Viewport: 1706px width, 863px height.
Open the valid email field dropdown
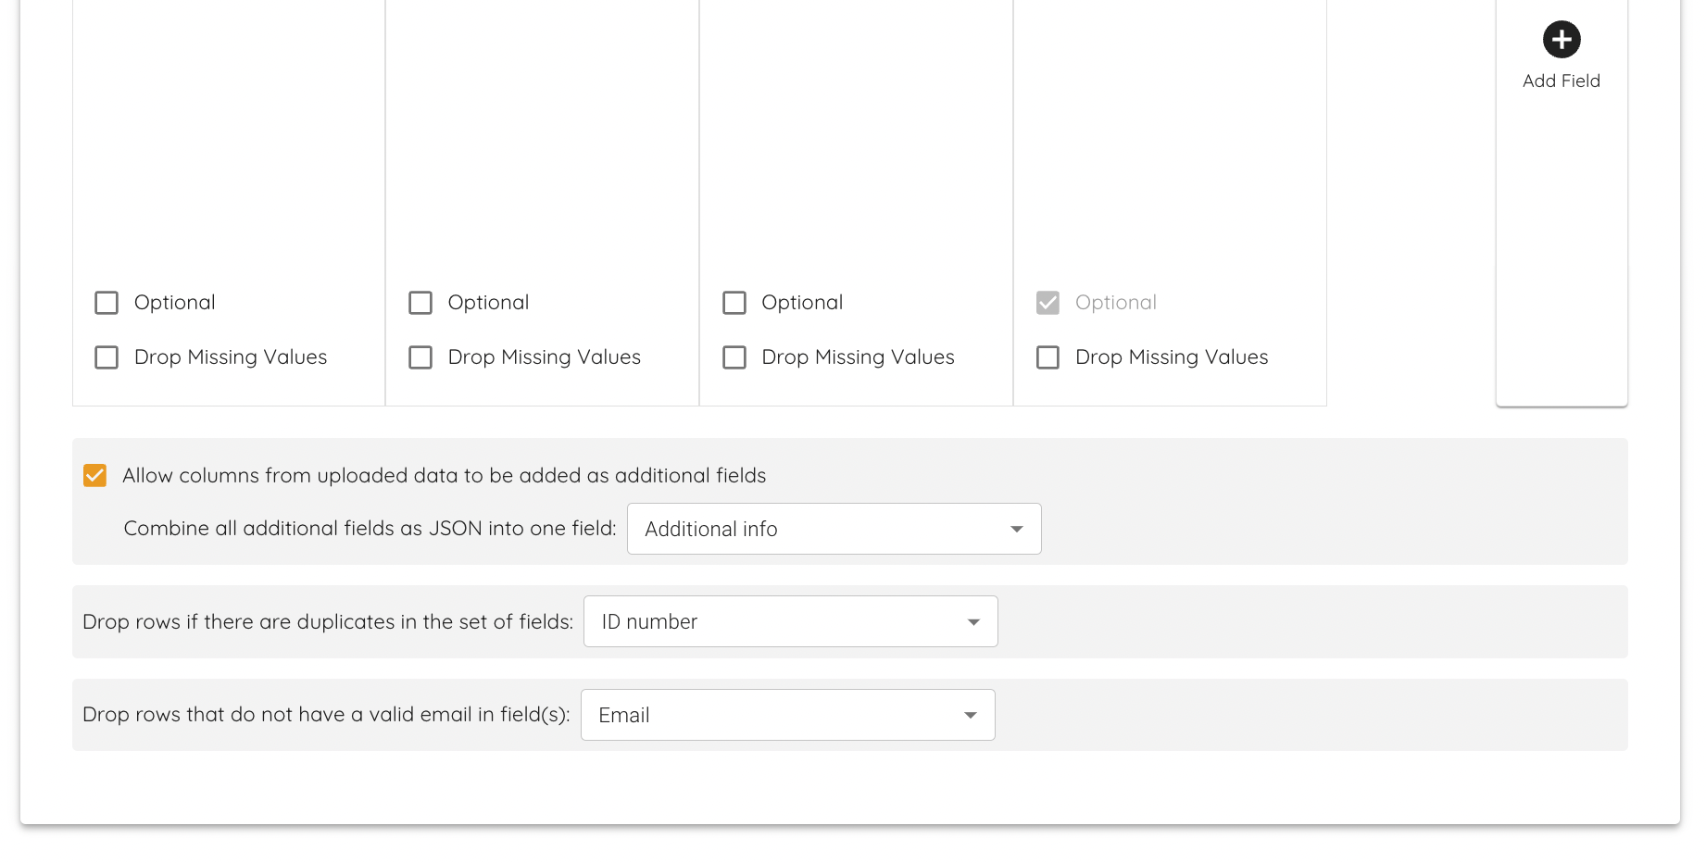[787, 715]
